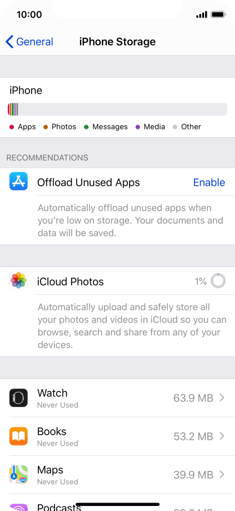The width and height of the screenshot is (235, 511).
Task: Expand Watch storage details chevron
Action: pyautogui.click(x=222, y=398)
